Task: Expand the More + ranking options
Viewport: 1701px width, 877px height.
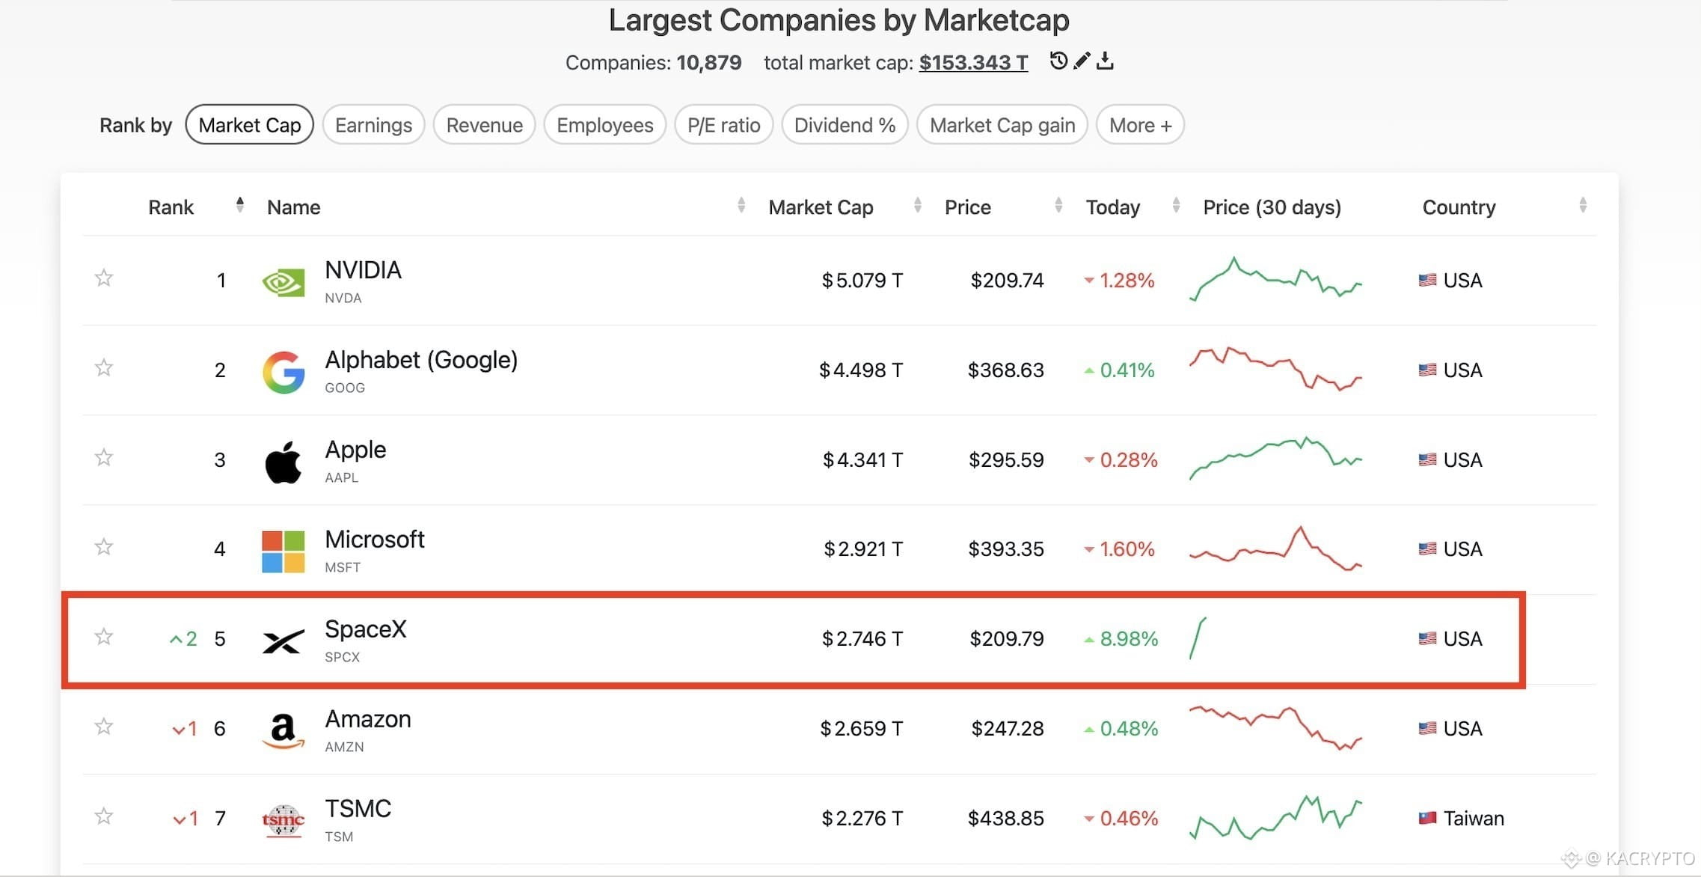Action: pyautogui.click(x=1140, y=125)
